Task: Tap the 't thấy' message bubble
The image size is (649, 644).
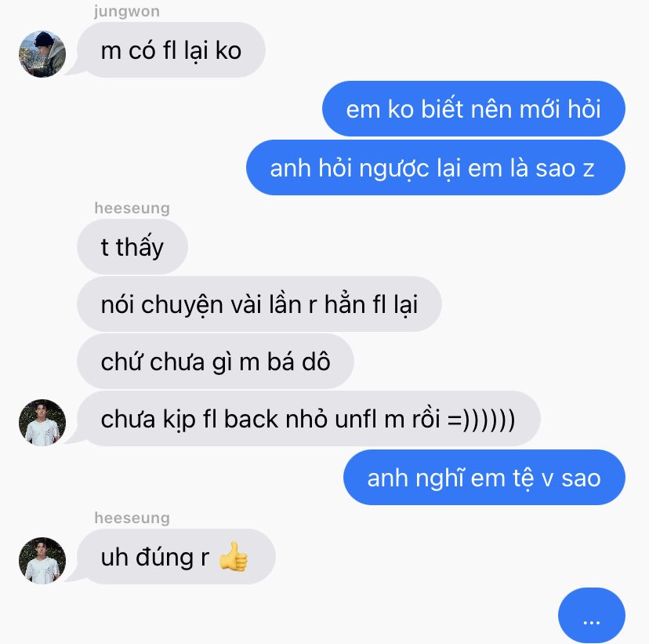Action: click(x=132, y=246)
